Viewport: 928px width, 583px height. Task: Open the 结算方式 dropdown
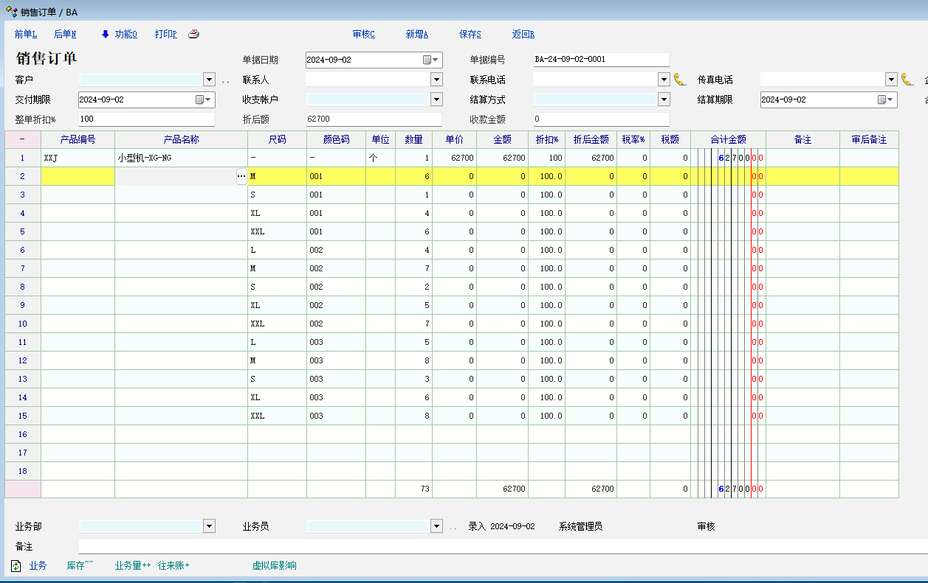click(x=664, y=100)
